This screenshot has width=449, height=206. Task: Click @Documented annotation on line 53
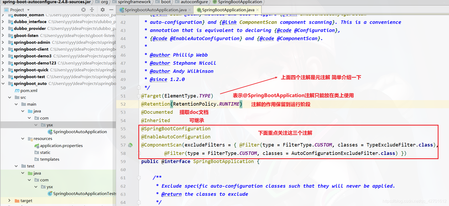point(157,112)
